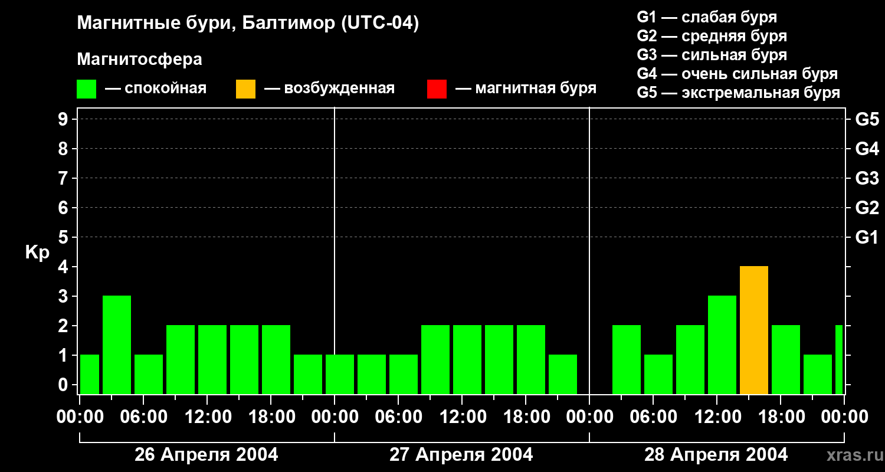Click the '— магнитная буря' legend label
Image resolution: width=885 pixels, height=472 pixels.
(526, 88)
